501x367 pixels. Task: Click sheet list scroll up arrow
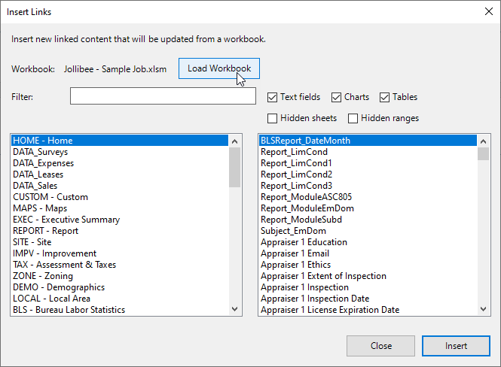click(235, 141)
